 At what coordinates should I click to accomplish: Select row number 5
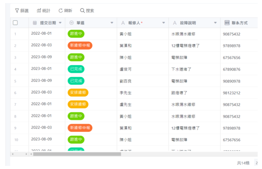point(15,81)
